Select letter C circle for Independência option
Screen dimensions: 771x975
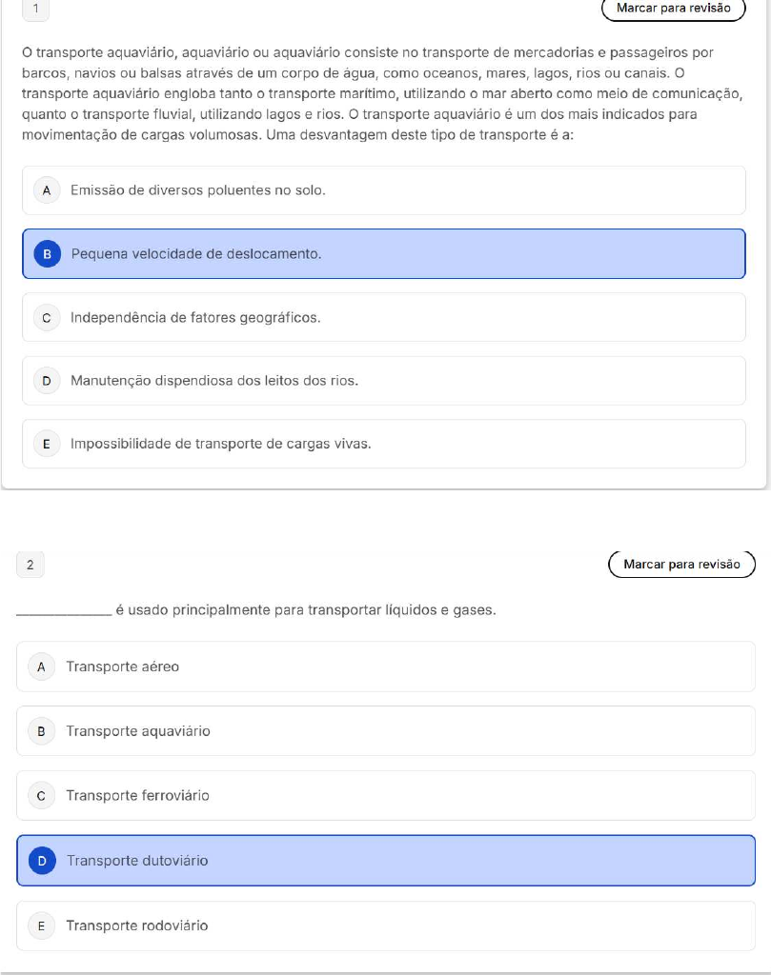[47, 318]
